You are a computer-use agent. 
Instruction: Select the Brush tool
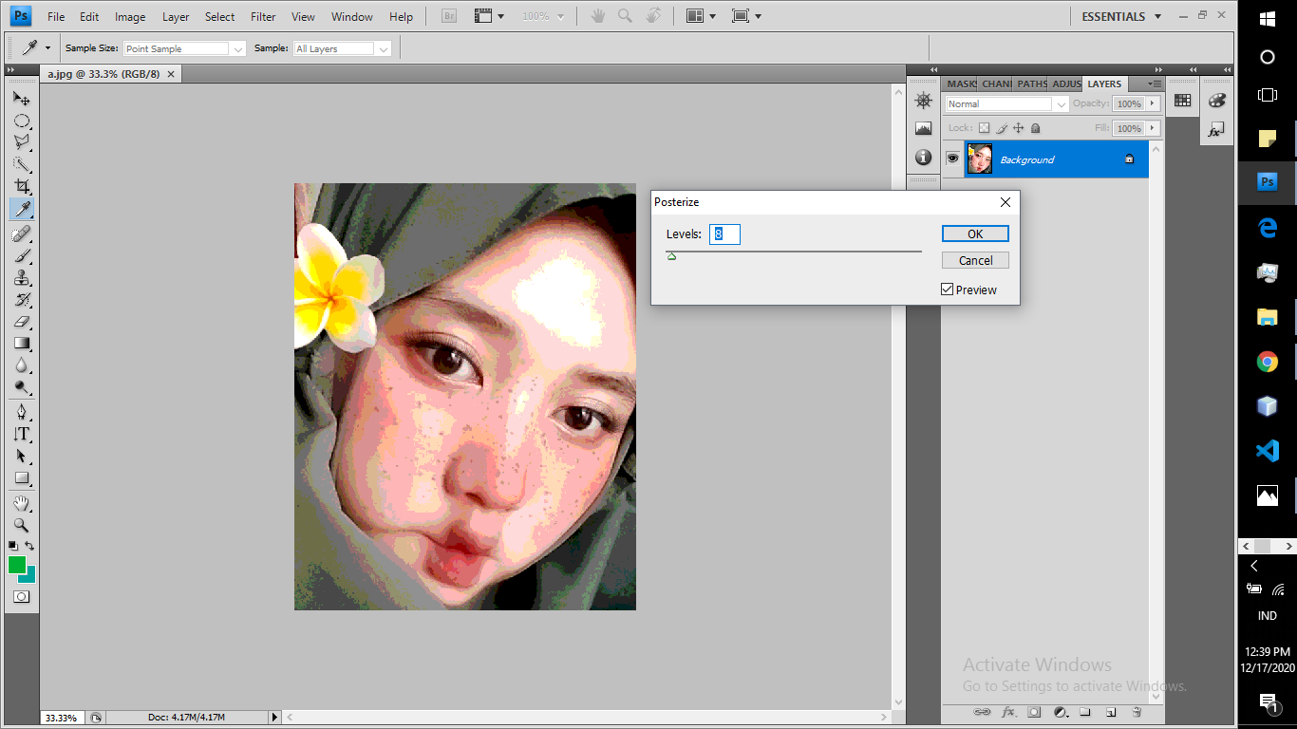pos(21,256)
